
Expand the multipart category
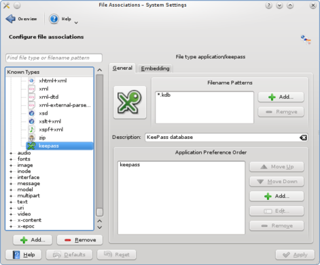[11, 196]
